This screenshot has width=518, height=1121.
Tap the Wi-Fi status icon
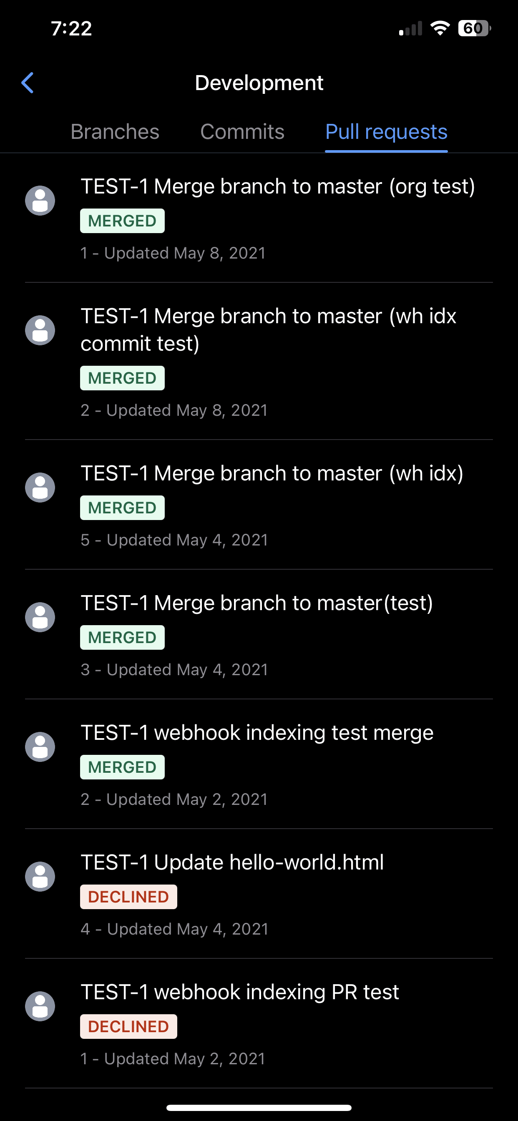pos(440,28)
